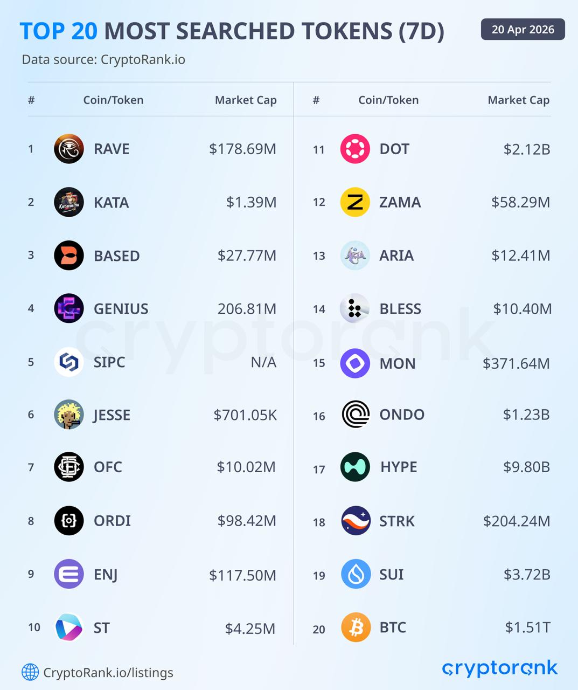Screen dimensions: 578x690
Task: Click the RAVE token eye icon
Action: 69,149
